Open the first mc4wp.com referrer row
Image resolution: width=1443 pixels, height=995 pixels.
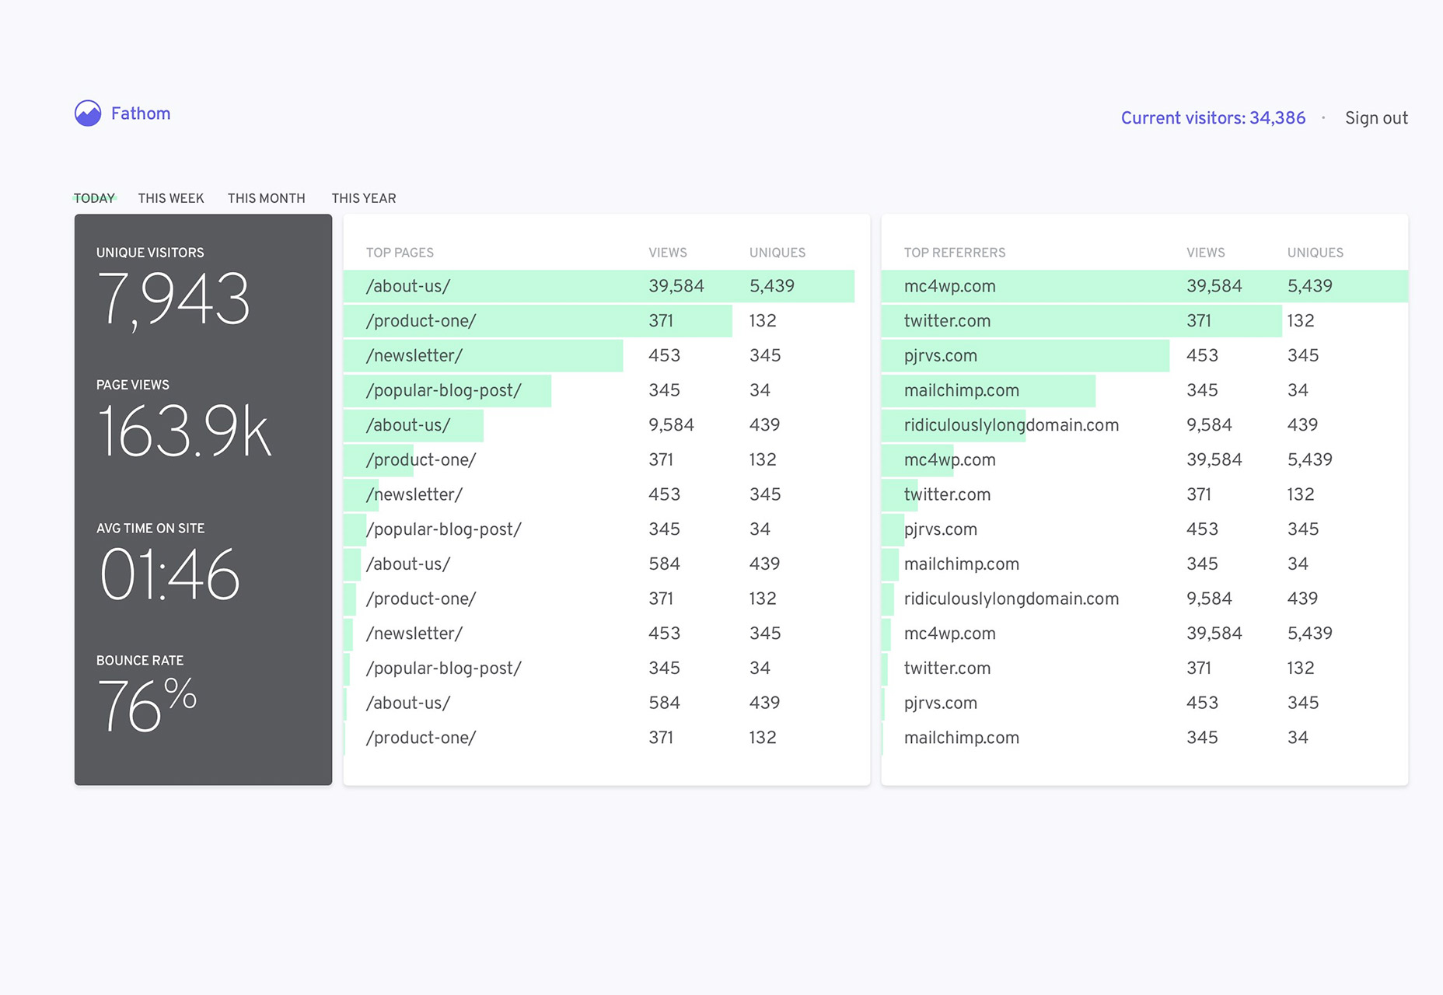click(1144, 286)
